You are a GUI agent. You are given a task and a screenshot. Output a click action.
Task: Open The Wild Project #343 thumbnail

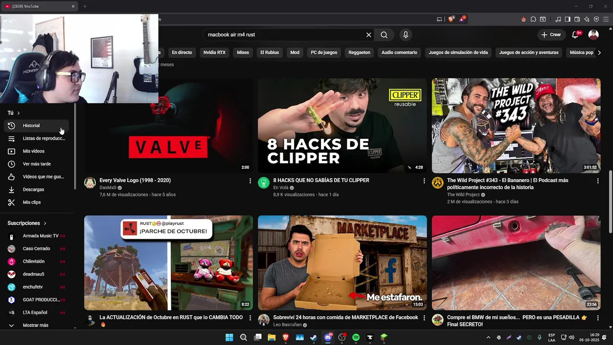516,126
